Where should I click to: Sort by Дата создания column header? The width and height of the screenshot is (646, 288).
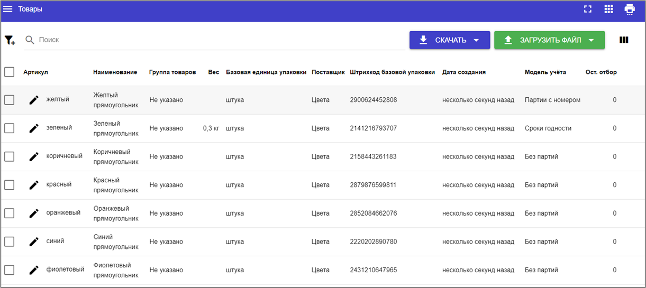pyautogui.click(x=464, y=72)
